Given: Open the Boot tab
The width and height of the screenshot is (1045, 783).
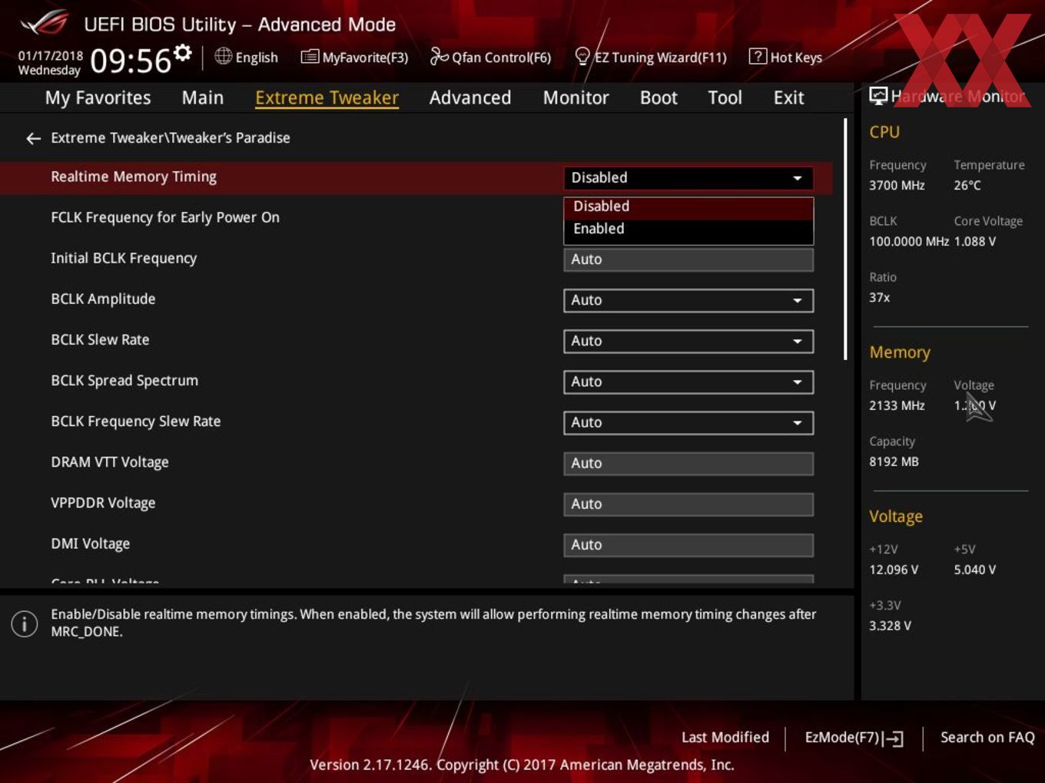Looking at the screenshot, I should pyautogui.click(x=659, y=97).
